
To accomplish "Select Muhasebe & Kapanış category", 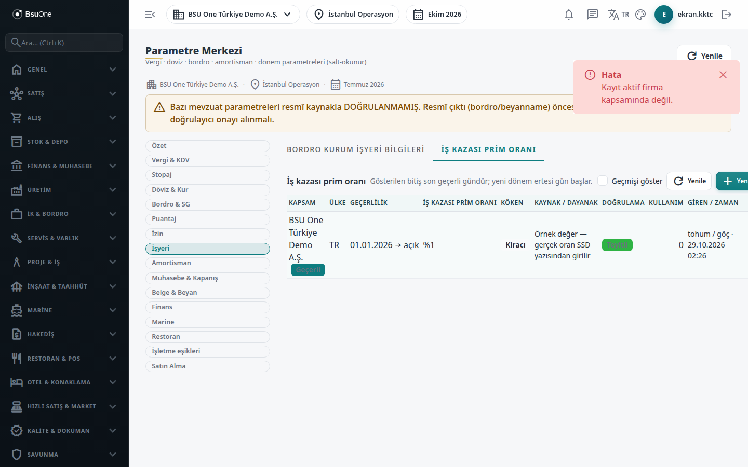I will point(208,278).
